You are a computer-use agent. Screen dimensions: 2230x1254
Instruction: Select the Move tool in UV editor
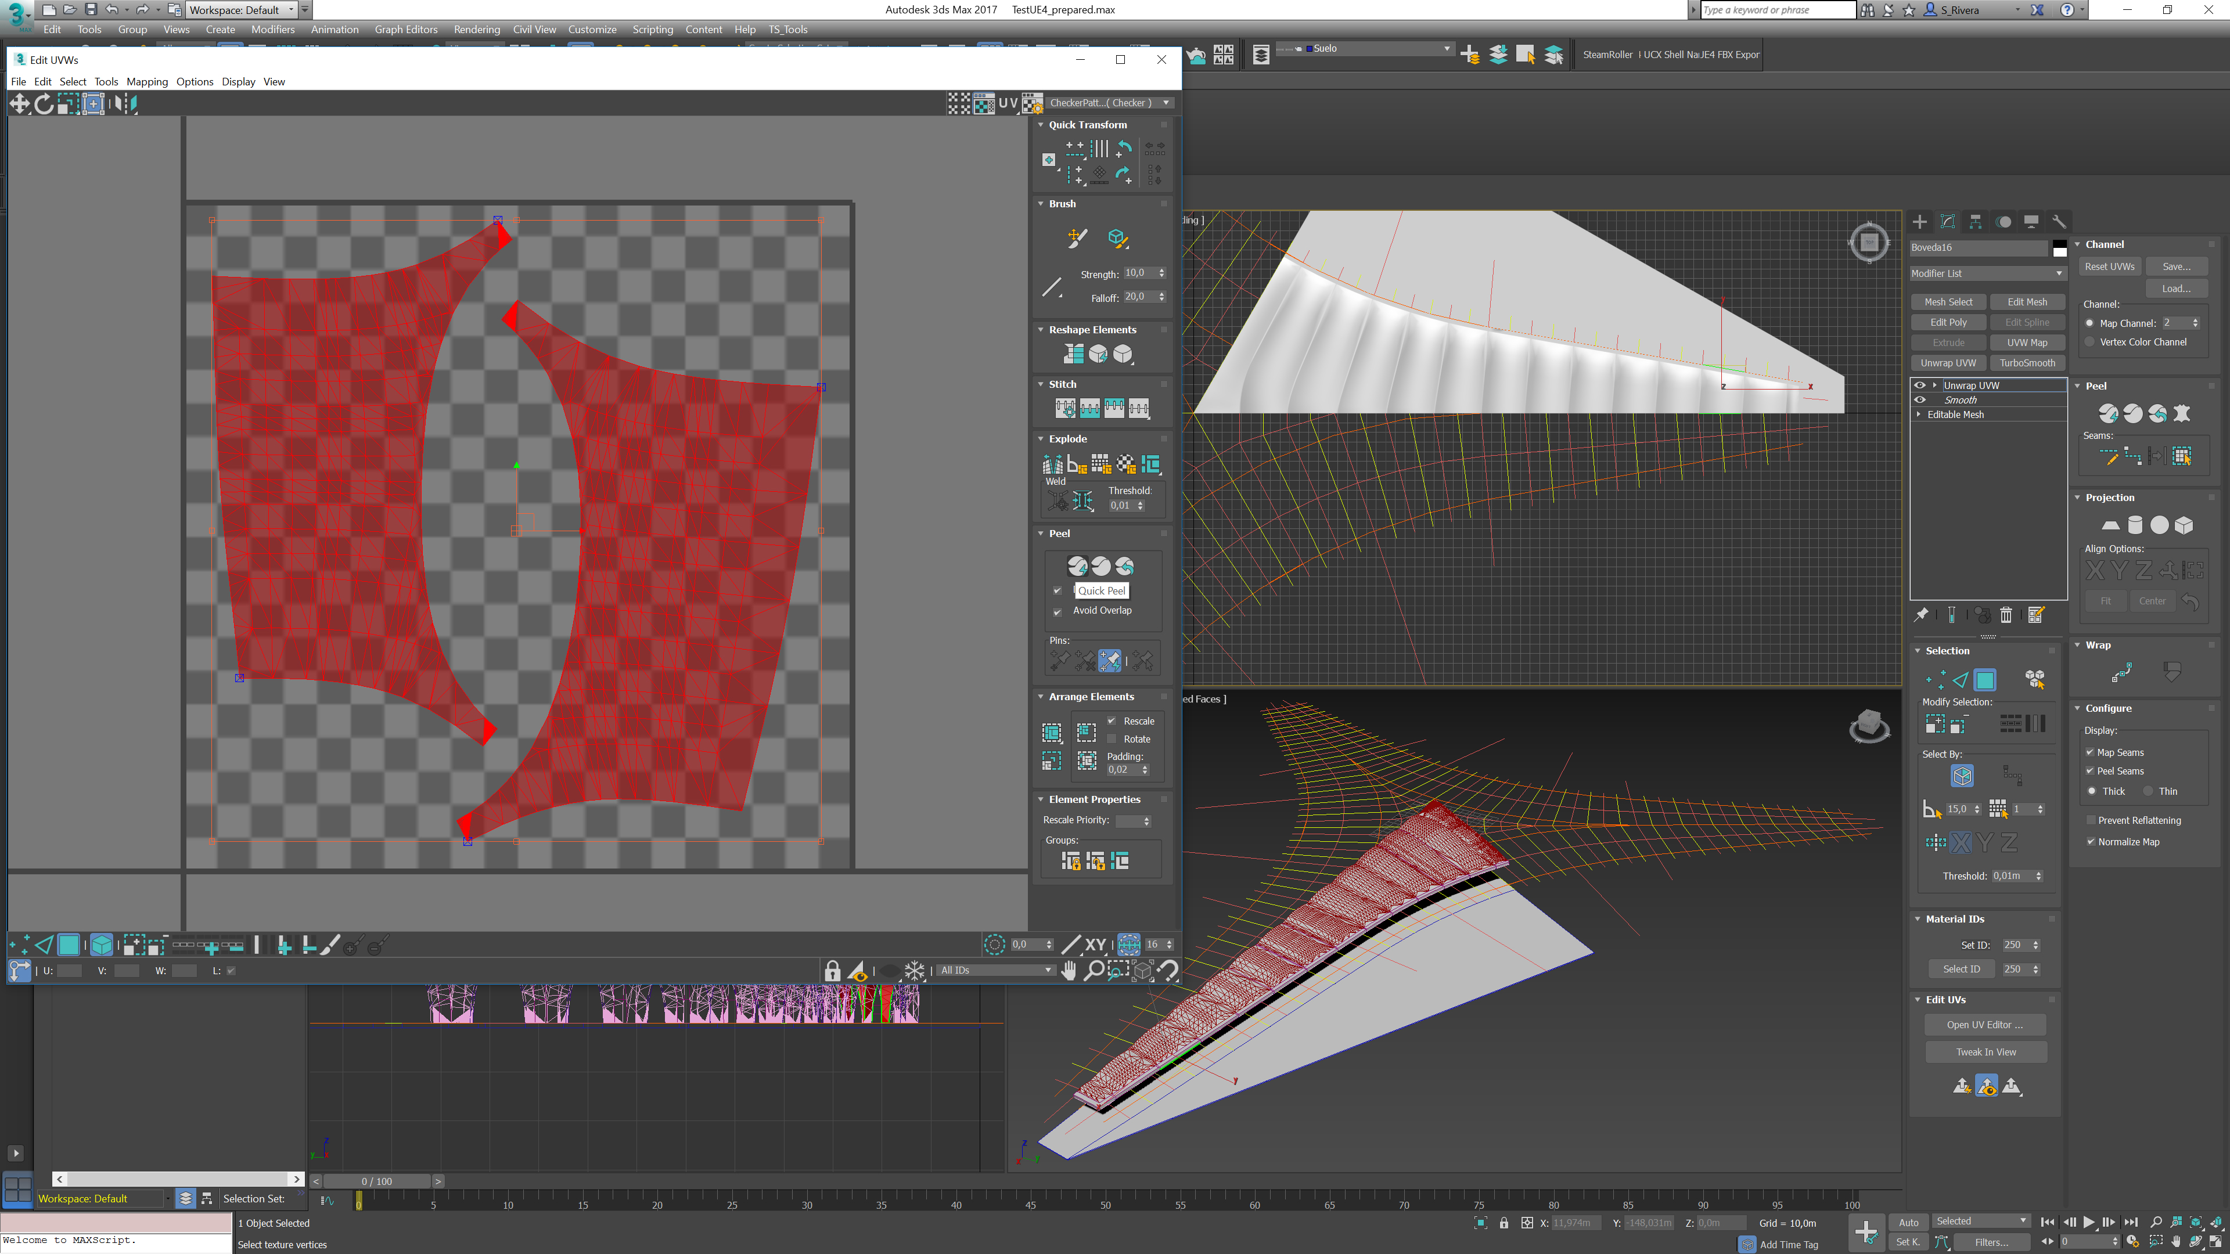coord(19,104)
